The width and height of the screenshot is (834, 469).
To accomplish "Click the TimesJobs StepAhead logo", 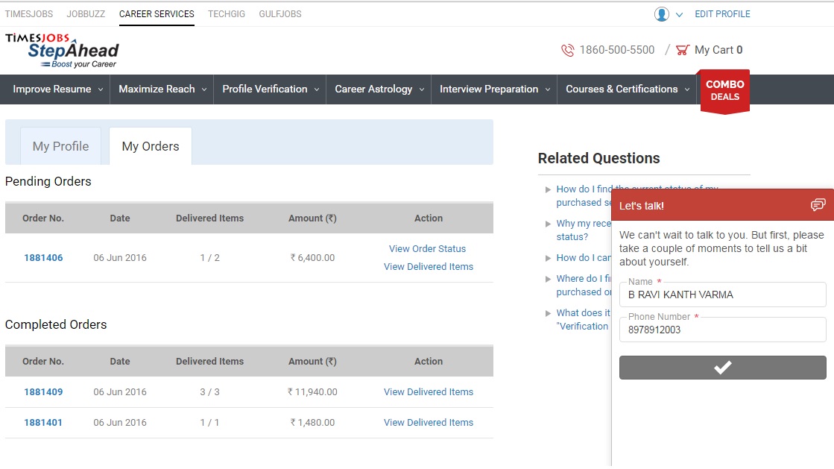I will 62,50.
